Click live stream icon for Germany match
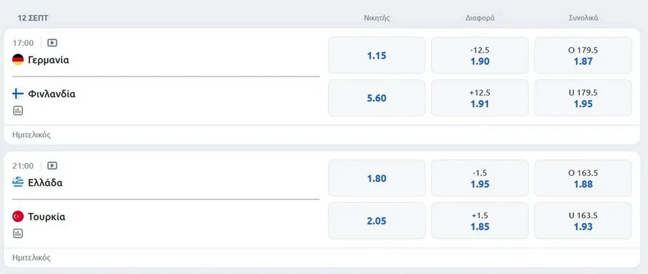This screenshot has width=648, height=274. coord(52,43)
